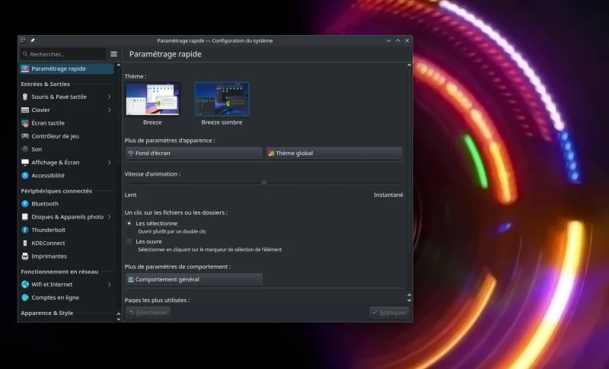Open the Thème global settings button
609x369 pixels.
334,153
